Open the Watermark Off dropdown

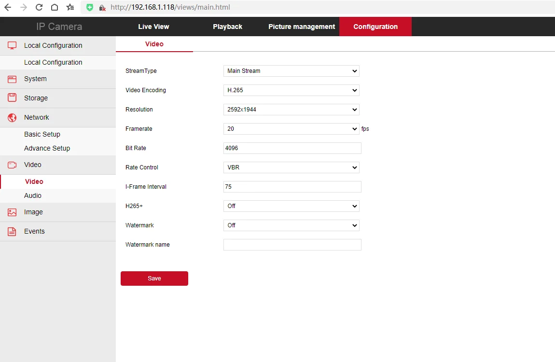pos(291,225)
